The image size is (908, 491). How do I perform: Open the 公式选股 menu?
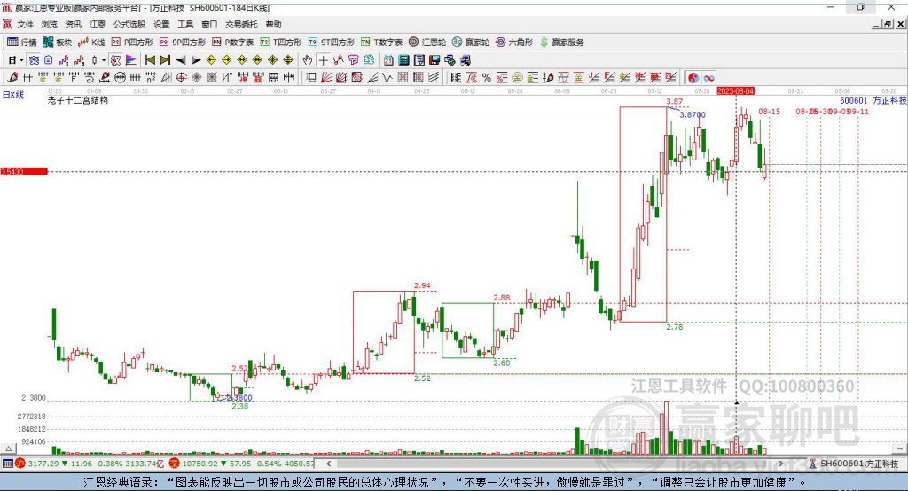129,24
